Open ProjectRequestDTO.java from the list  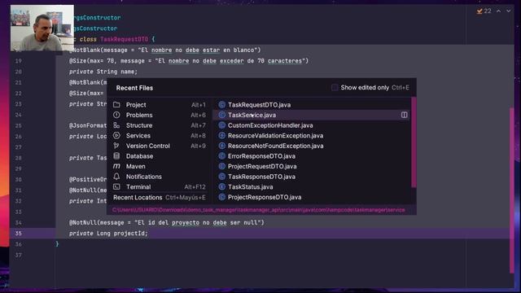[312, 166]
